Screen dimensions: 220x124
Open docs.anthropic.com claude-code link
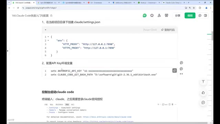(x=107, y=117)
